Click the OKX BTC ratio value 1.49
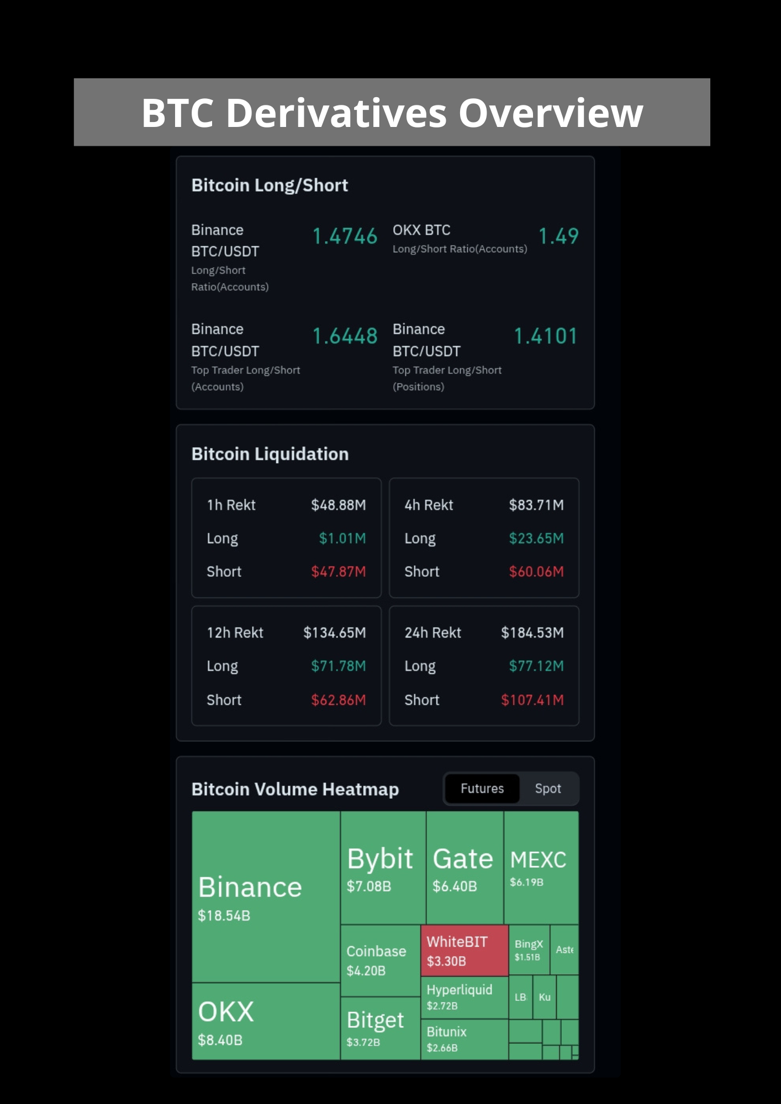The width and height of the screenshot is (781, 1104). (558, 236)
